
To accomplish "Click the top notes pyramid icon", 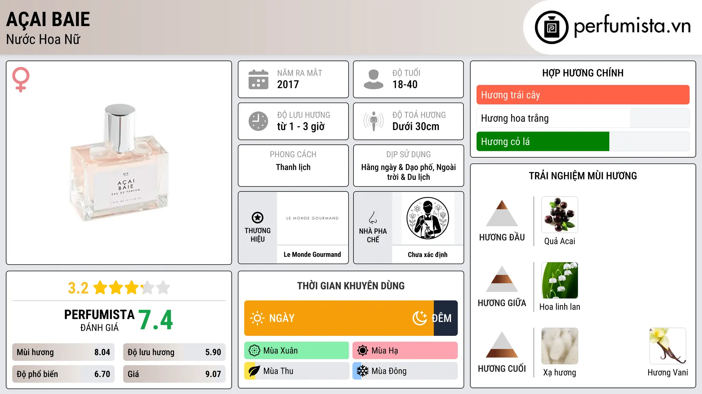I will pos(502,213).
